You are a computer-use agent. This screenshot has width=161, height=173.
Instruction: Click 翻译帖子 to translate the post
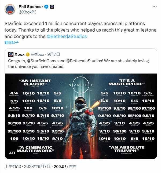coord(12,42)
